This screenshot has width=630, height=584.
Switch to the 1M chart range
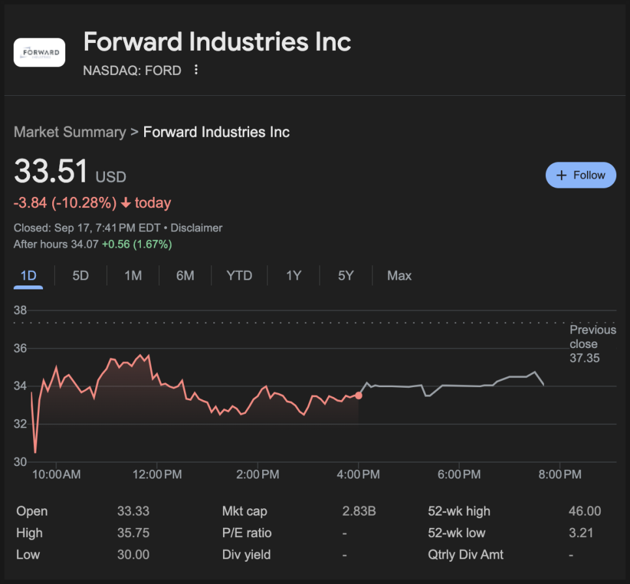tap(133, 276)
